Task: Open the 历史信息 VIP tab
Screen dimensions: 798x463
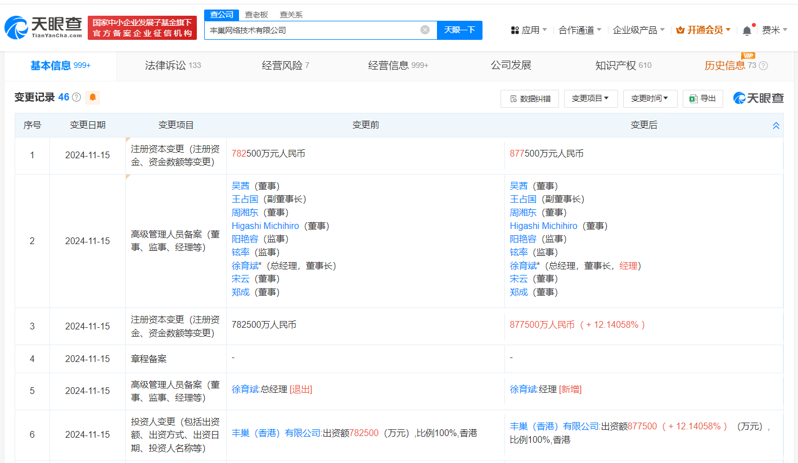Action: tap(730, 66)
